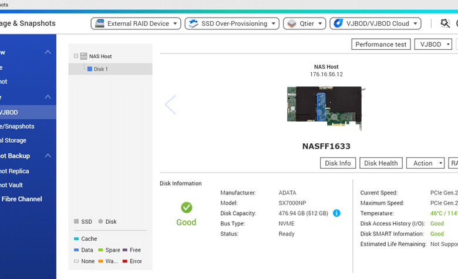Open the tools wrench icon in the header
This screenshot has width=458, height=279.
coord(445,23)
